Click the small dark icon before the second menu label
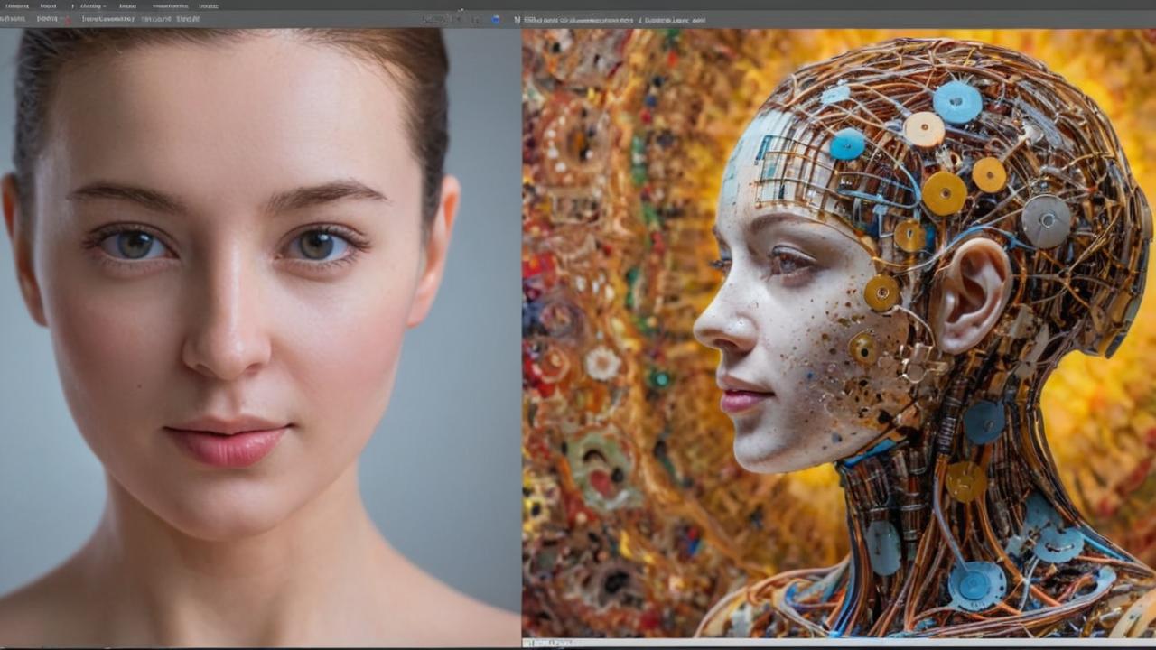This screenshot has width=1156, height=650. [x=72, y=5]
